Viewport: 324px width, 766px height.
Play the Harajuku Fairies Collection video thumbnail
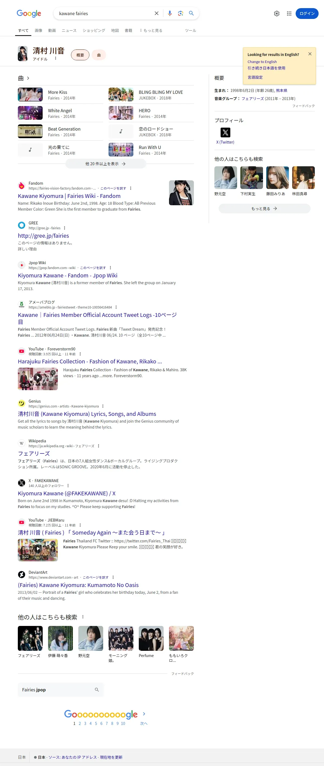pyautogui.click(x=38, y=379)
